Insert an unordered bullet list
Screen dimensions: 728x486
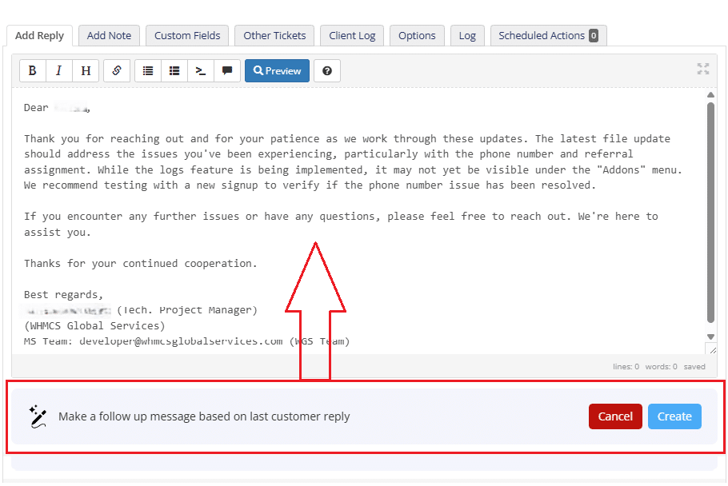pos(148,70)
